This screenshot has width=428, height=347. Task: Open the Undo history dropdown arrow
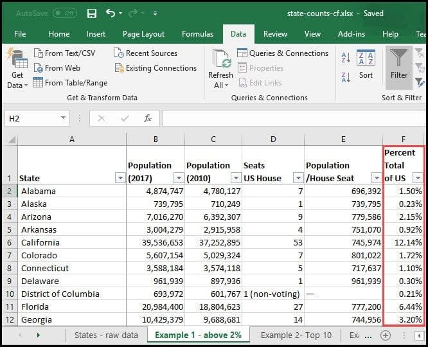pyautogui.click(x=120, y=13)
